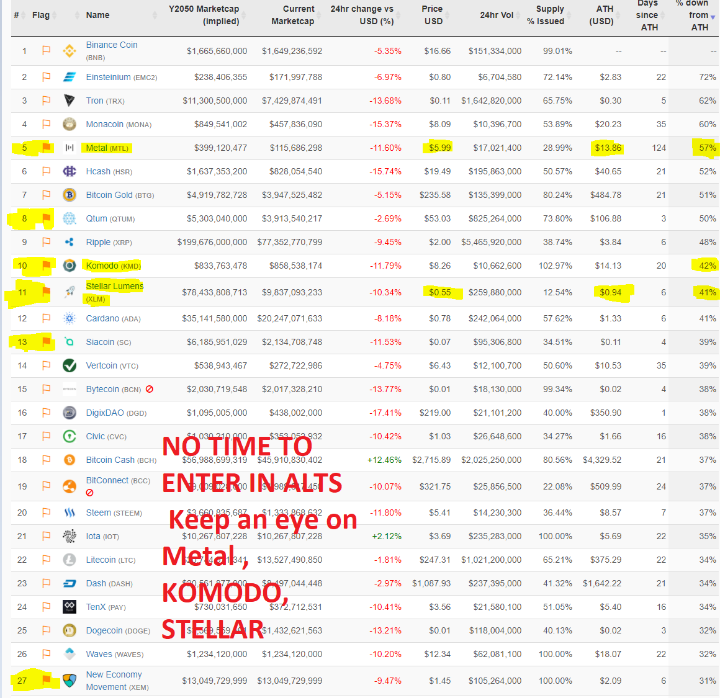This screenshot has width=720, height=698.
Task: Click the Siacoin logo icon
Action: coord(70,342)
